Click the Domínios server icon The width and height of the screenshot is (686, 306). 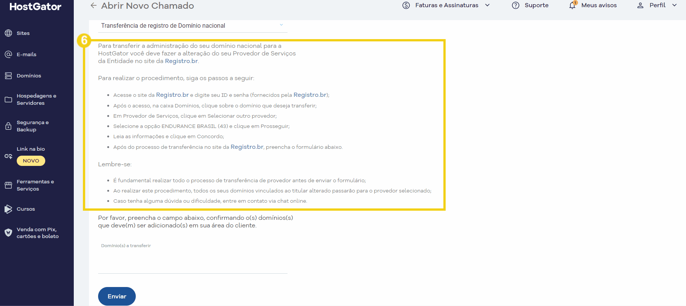point(8,76)
